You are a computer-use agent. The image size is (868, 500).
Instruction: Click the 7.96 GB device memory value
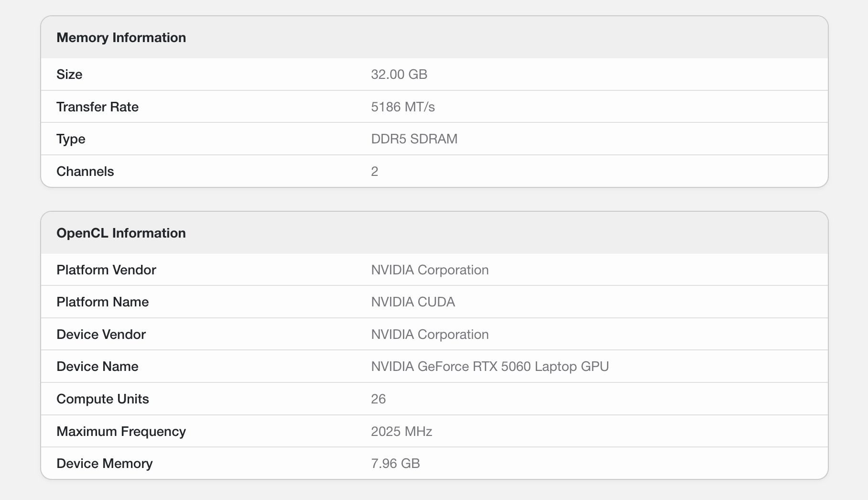pyautogui.click(x=395, y=464)
